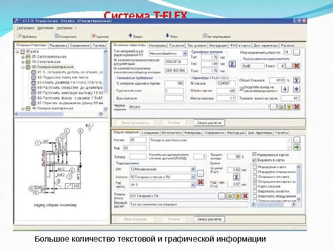This screenshot has height=250, width=333.
Task: Open the Настройки menu
Action: click(x=64, y=28)
